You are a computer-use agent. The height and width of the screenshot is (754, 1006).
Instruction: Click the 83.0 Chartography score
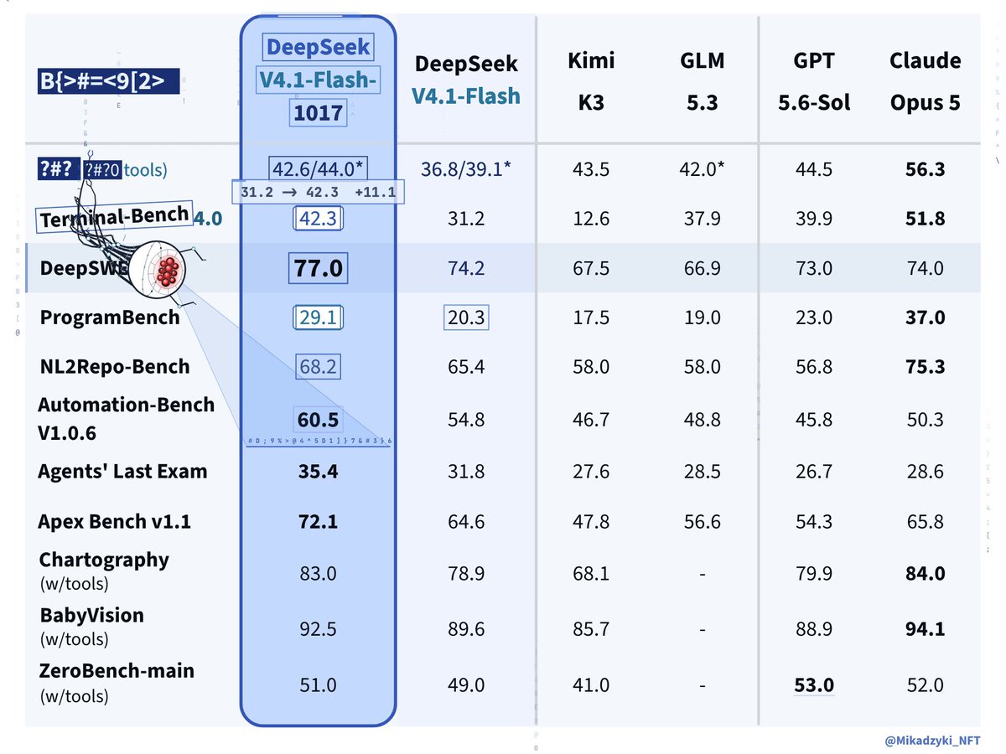pos(318,574)
